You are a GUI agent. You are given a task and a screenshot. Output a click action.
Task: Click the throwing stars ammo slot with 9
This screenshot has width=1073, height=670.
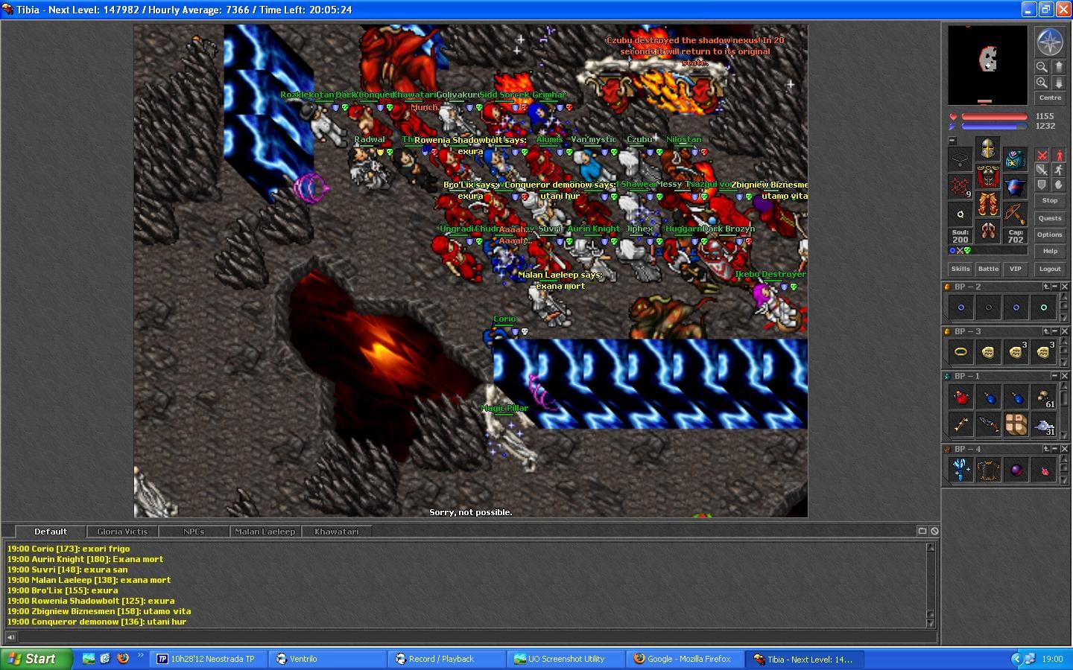coord(960,186)
